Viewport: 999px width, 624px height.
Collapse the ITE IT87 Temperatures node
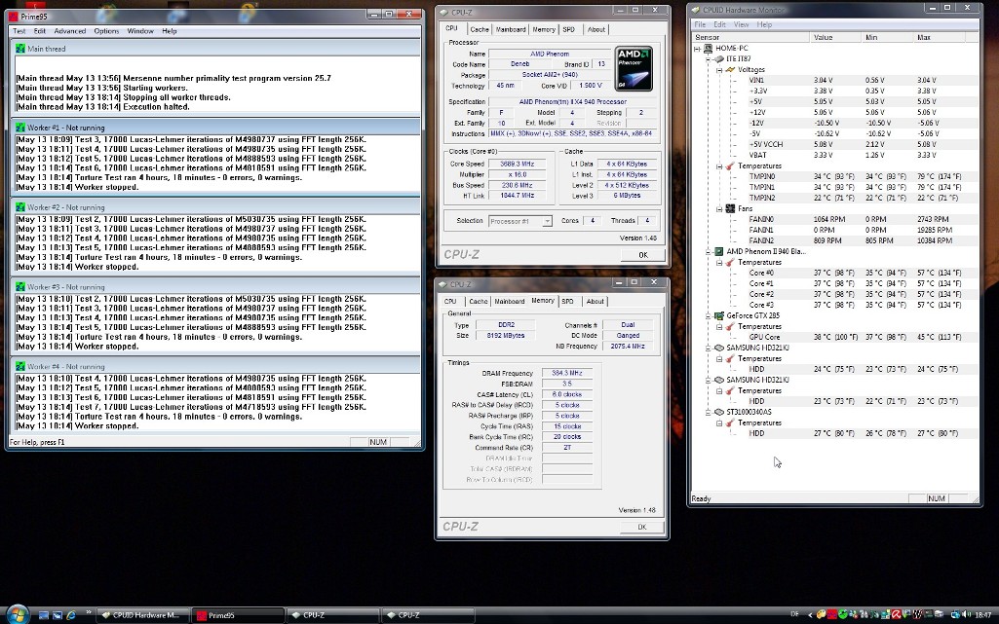coord(719,166)
